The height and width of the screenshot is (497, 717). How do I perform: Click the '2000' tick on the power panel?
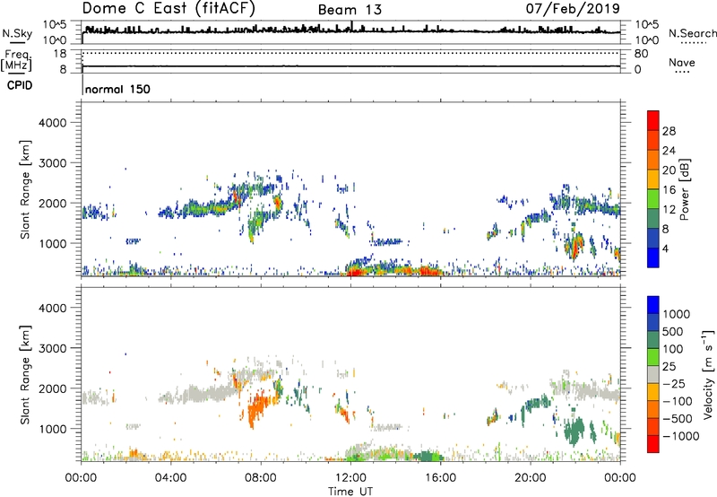pyautogui.click(x=53, y=203)
